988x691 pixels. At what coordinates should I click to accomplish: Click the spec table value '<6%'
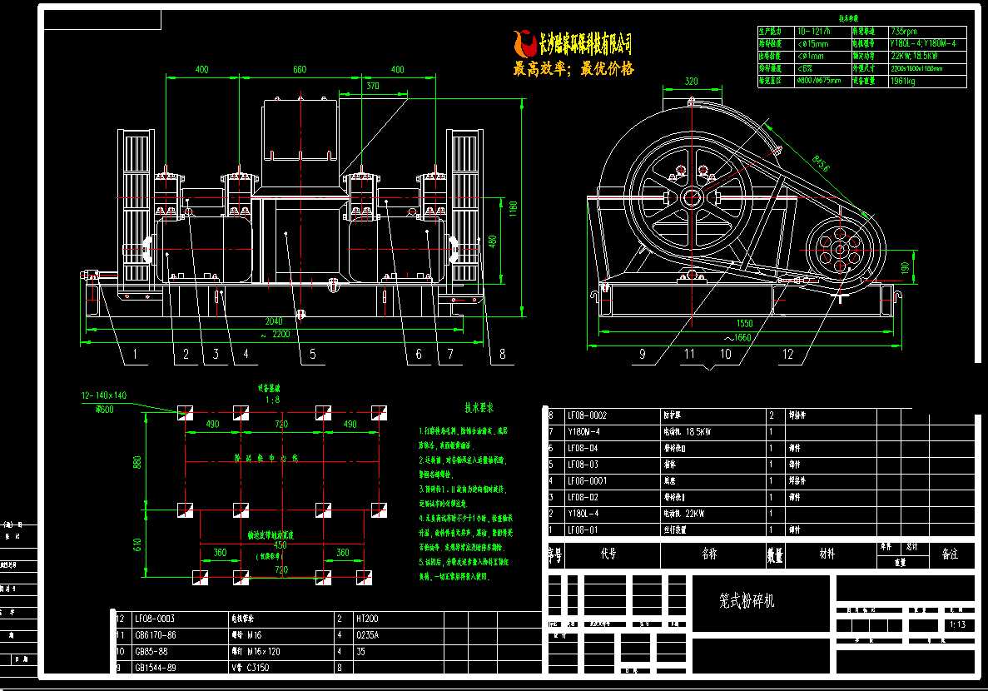(x=805, y=68)
